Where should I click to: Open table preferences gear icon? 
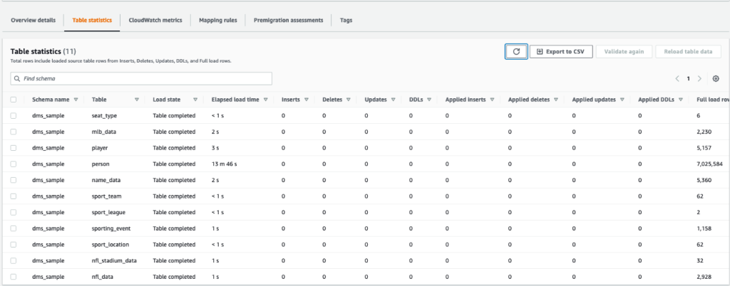(x=716, y=79)
